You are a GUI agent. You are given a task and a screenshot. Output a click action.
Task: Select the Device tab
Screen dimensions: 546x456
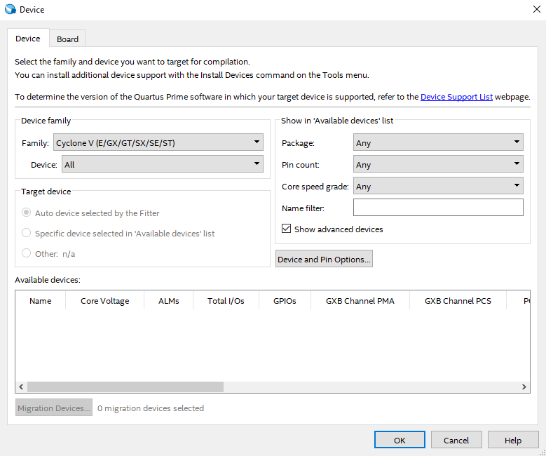click(28, 39)
